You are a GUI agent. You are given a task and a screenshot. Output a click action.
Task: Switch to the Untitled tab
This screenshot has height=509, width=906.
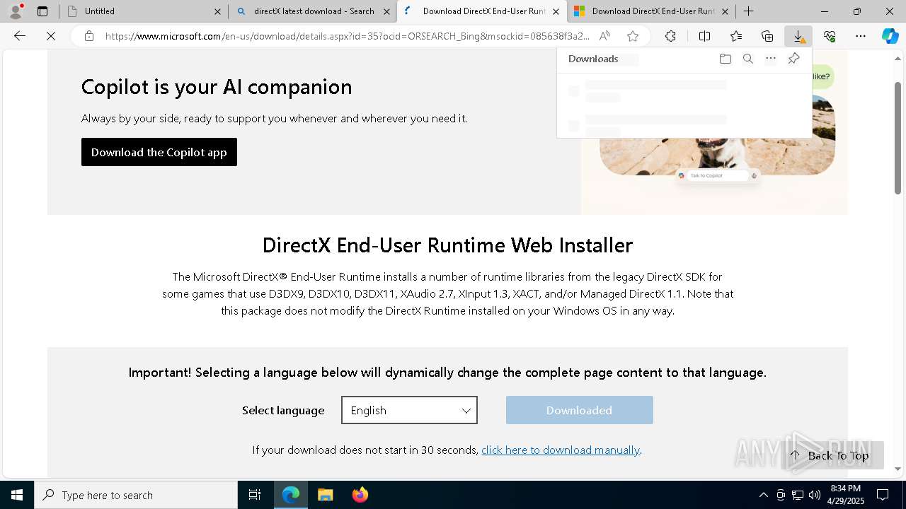click(x=142, y=11)
